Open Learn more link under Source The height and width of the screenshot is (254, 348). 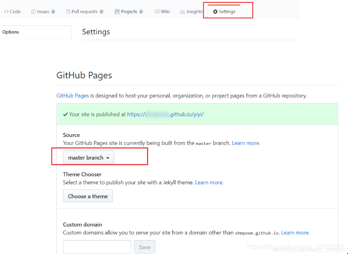tap(246, 143)
